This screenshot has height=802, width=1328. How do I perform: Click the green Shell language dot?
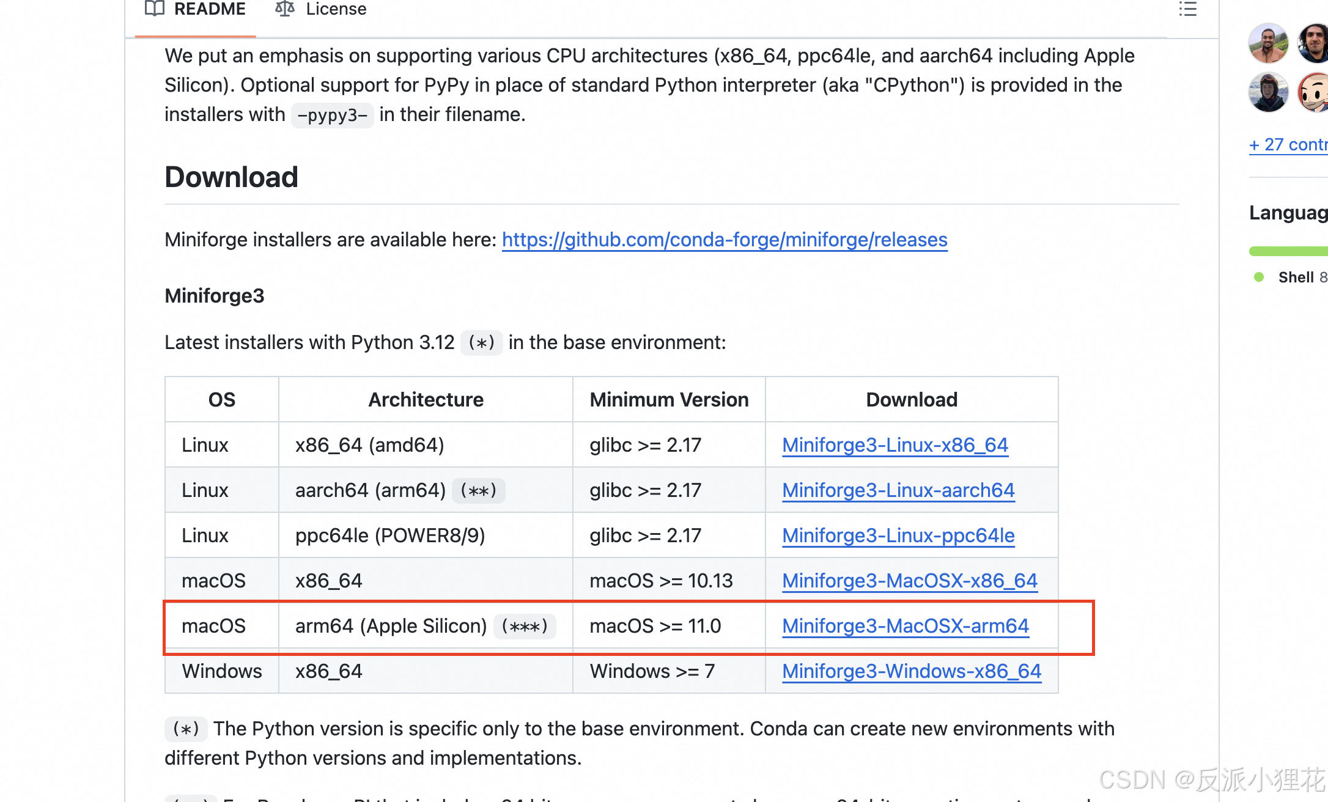tap(1259, 277)
